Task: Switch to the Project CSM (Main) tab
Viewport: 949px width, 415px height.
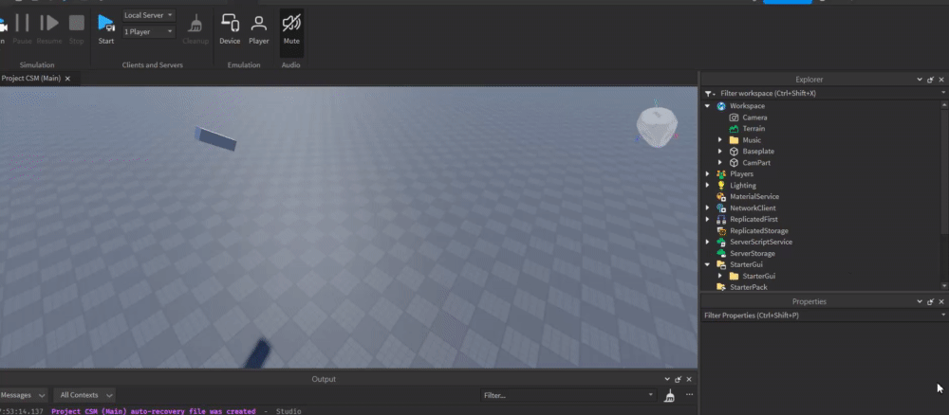Action: pos(31,79)
